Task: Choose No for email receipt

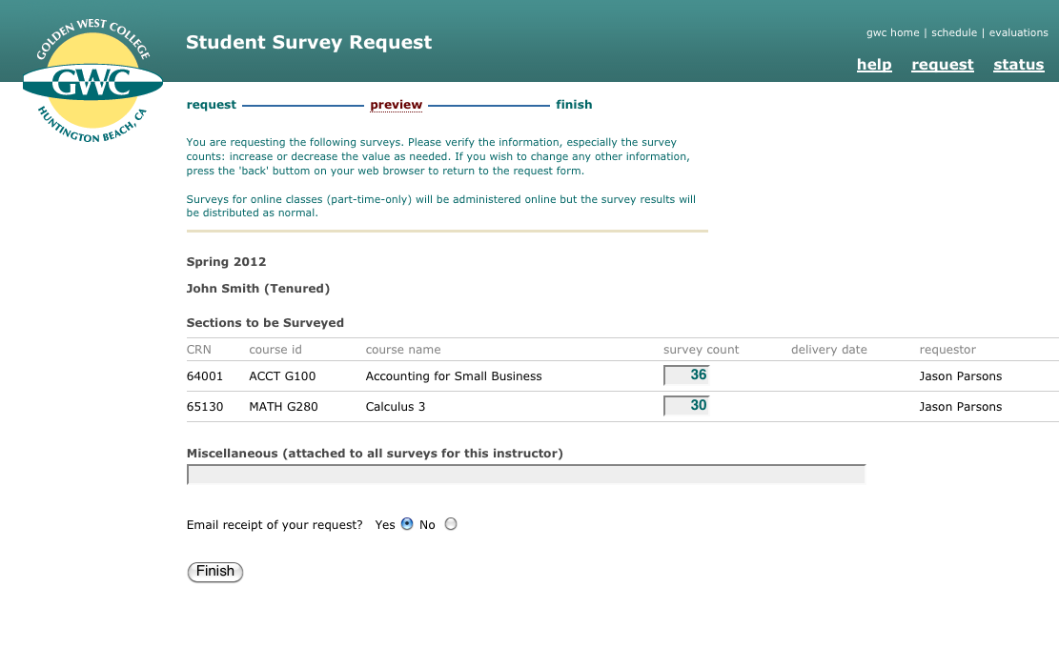Action: point(451,524)
